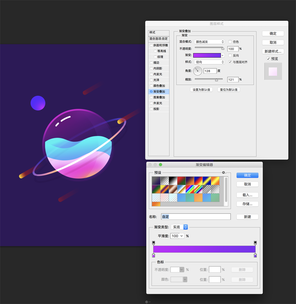The image size is (296, 304).
Task: Enable the 内阴影 inner shadow checkbox
Action: (151, 68)
